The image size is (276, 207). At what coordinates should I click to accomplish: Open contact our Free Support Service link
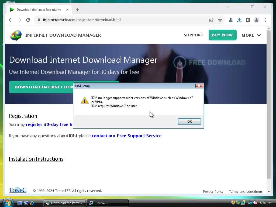(127, 136)
